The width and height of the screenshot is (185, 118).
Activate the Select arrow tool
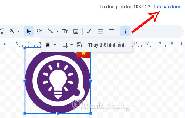(x=29, y=31)
